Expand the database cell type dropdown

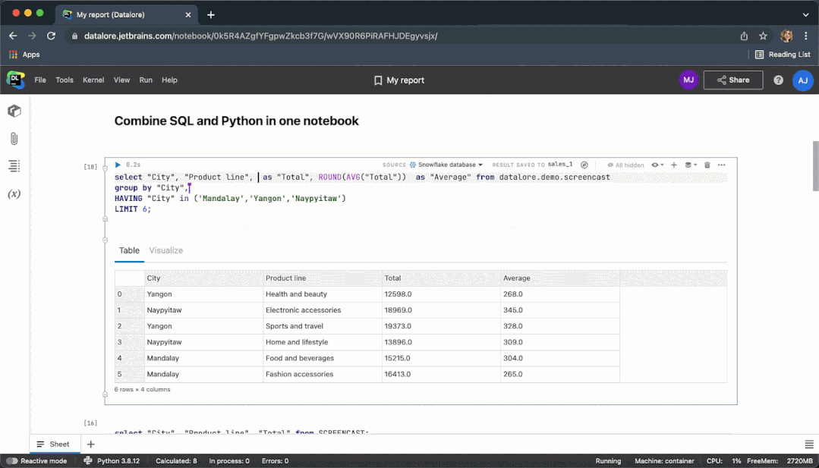691,165
